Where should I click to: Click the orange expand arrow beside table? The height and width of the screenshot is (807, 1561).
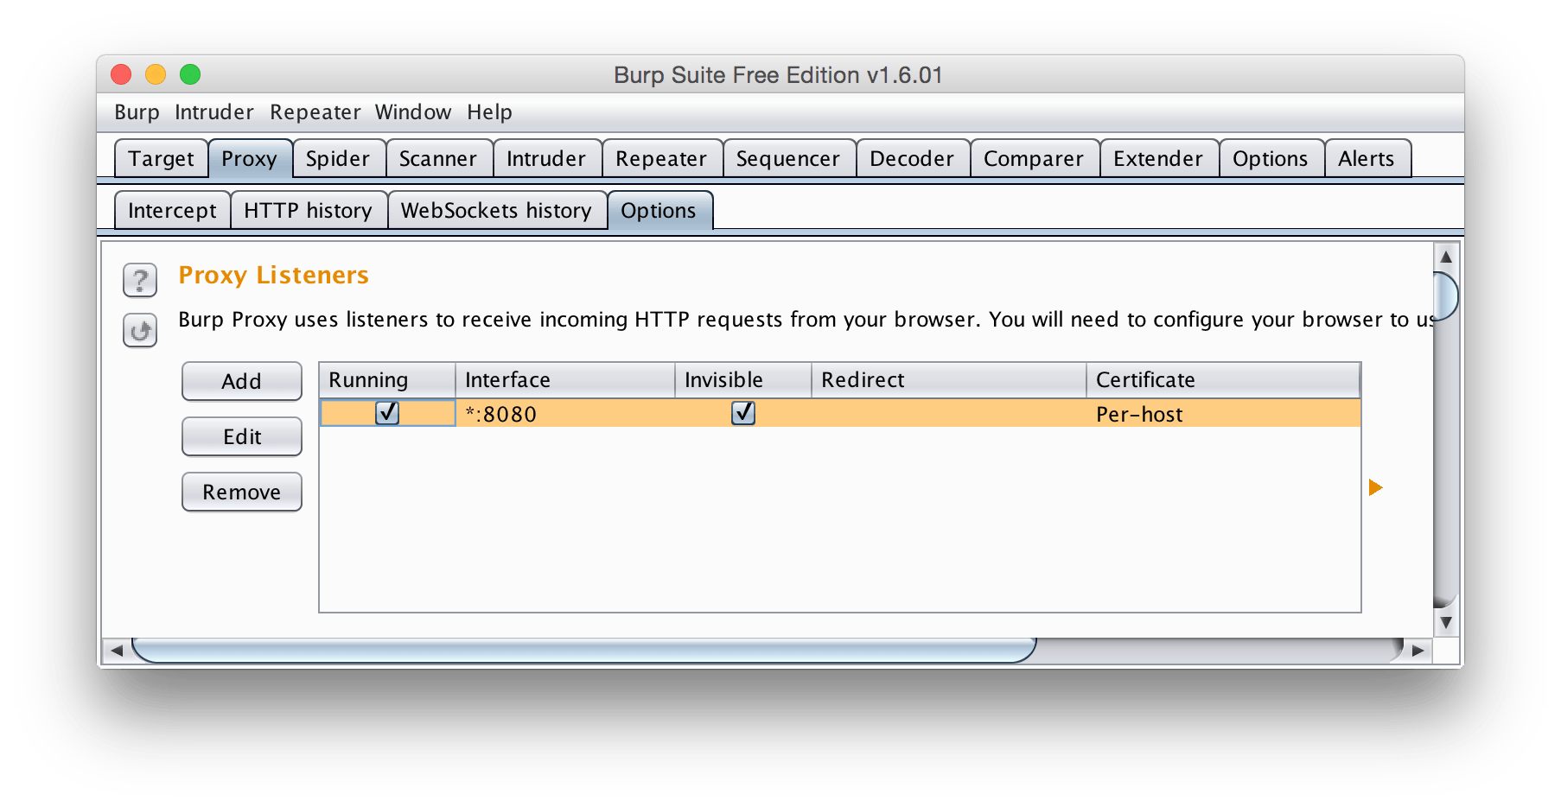pyautogui.click(x=1375, y=488)
